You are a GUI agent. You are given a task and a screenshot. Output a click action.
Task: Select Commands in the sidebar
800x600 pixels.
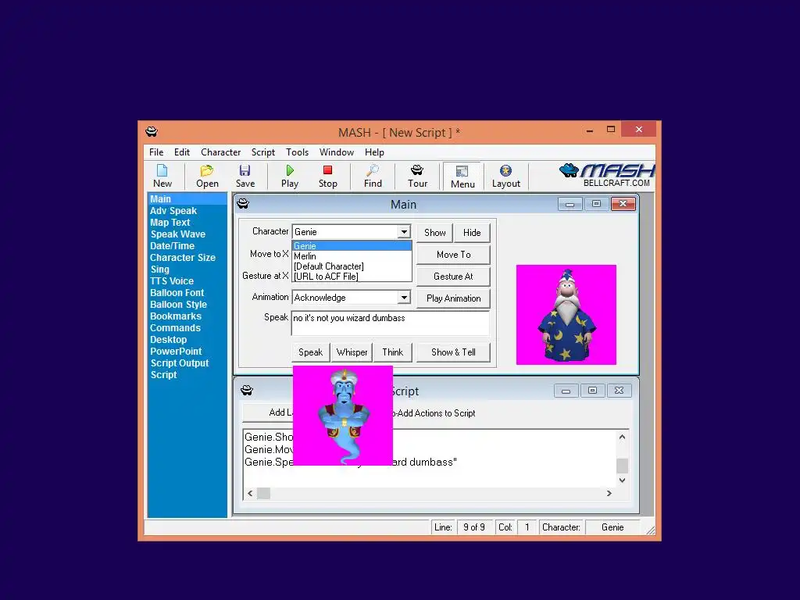(x=175, y=328)
